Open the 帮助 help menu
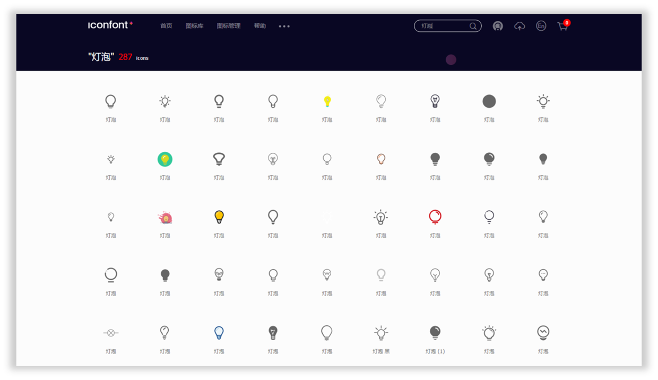The width and height of the screenshot is (658, 380). [x=259, y=25]
